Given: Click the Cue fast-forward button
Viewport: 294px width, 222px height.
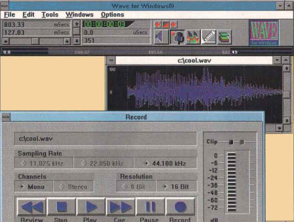Looking at the screenshot, I should pyautogui.click(x=121, y=207).
